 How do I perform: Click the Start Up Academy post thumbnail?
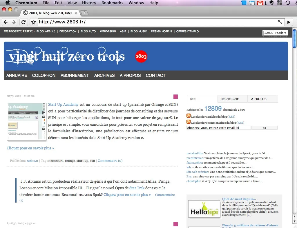26,121
